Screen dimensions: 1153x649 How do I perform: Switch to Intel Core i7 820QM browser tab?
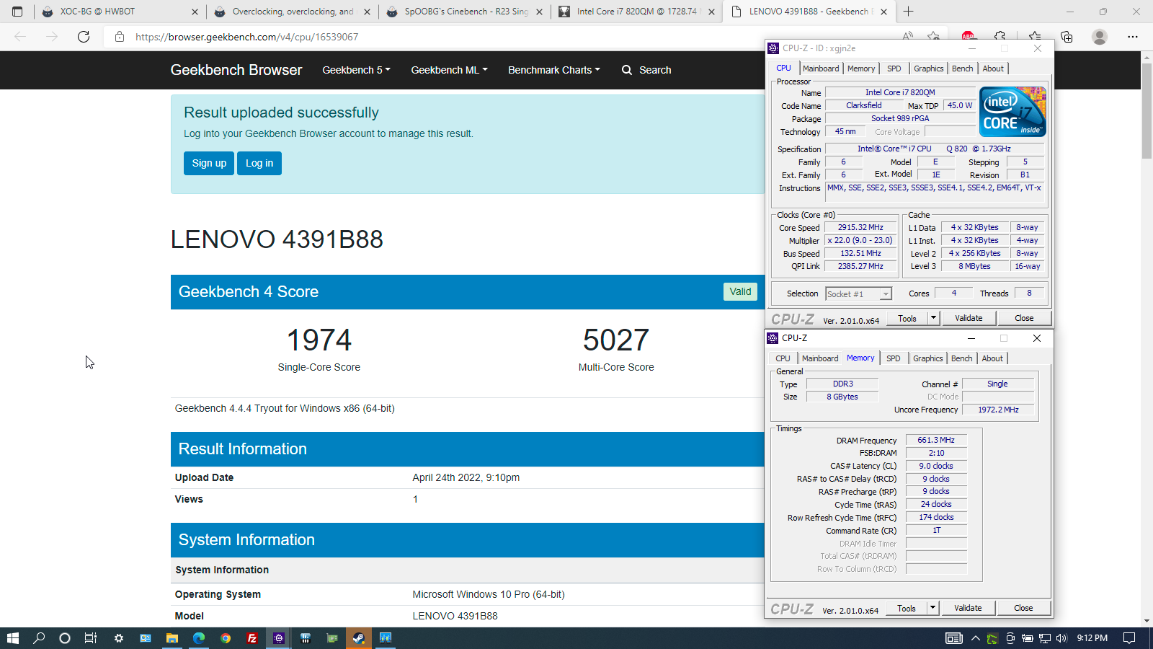point(637,12)
